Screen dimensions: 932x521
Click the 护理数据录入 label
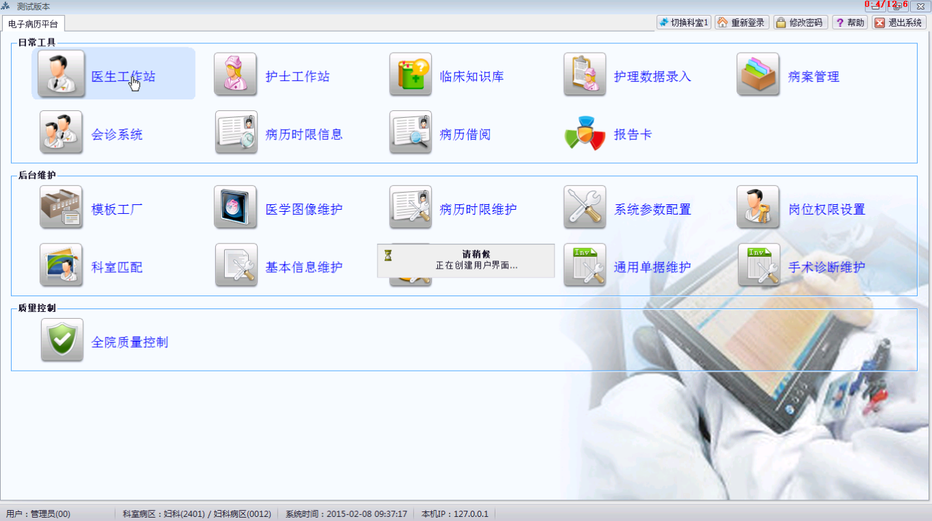point(652,77)
